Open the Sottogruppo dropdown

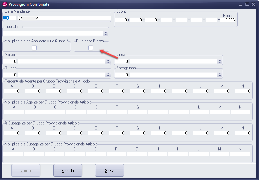pyautogui.click(x=219, y=75)
